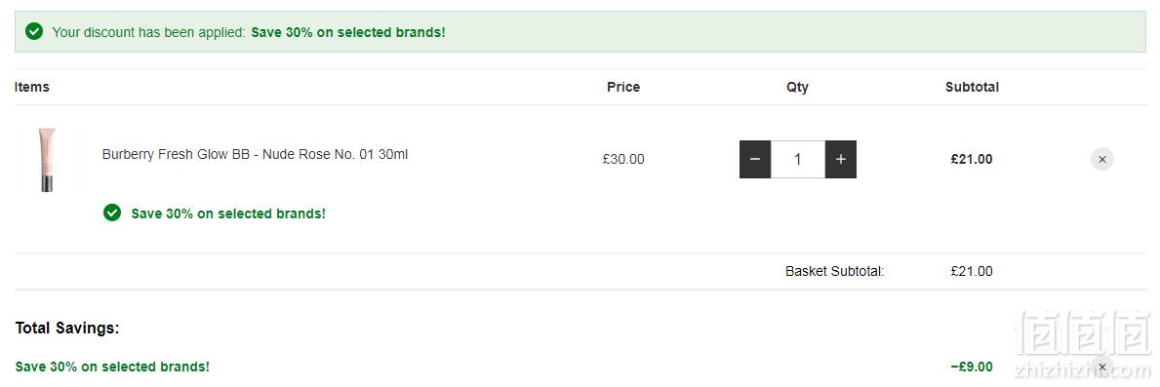1160x387 pixels.
Task: Click the Basket Subtotal label
Action: click(x=834, y=271)
